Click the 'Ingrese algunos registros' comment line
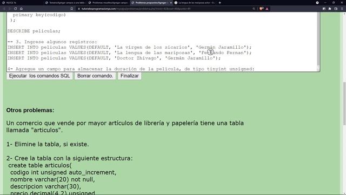 pyautogui.click(x=52, y=42)
